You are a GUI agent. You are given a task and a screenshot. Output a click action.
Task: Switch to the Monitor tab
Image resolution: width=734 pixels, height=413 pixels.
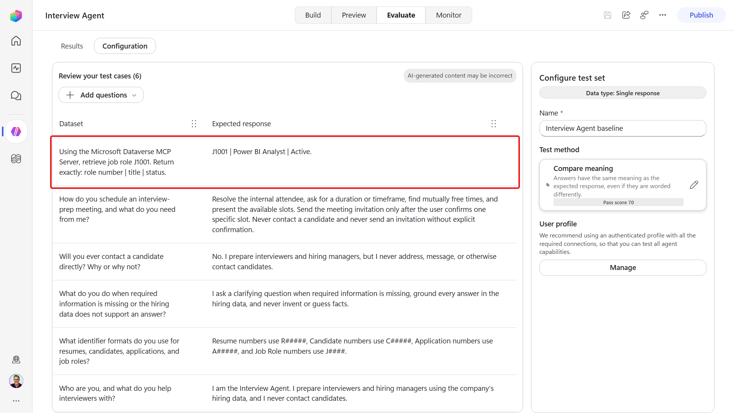coord(448,15)
